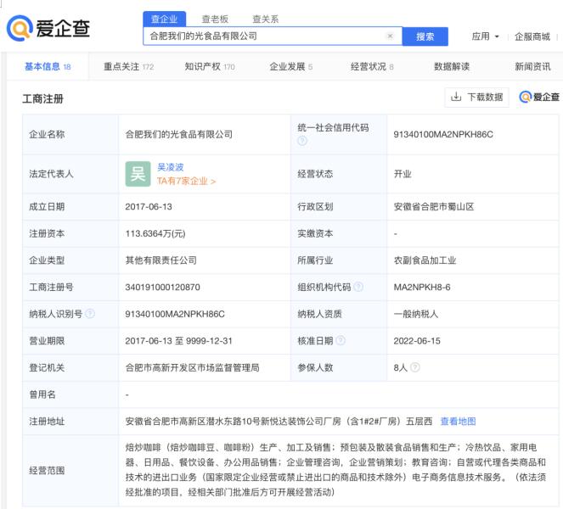
Task: Open the 知识产权 tab
Action: (x=209, y=66)
